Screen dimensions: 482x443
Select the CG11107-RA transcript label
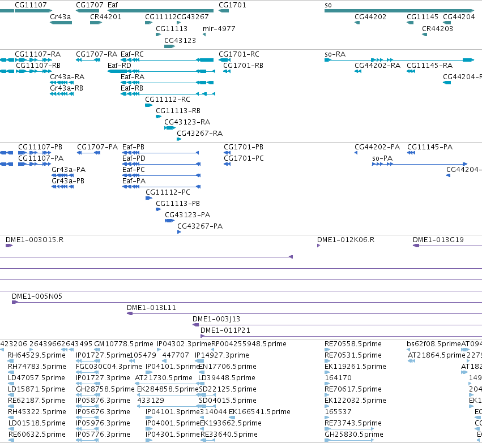tap(38, 54)
